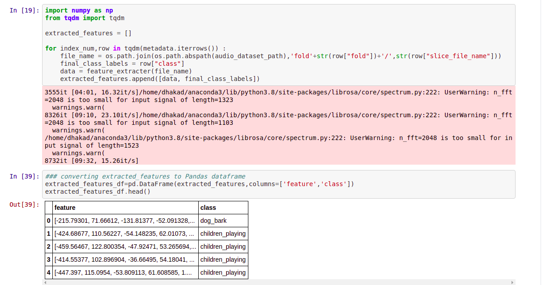Screen dimensions: 550x285
Task: Select the feature values in row 2
Action: click(x=125, y=247)
